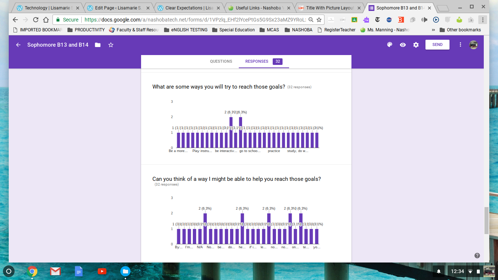
Task: Switch to the QUESTIONS tab
Action: pos(221,61)
